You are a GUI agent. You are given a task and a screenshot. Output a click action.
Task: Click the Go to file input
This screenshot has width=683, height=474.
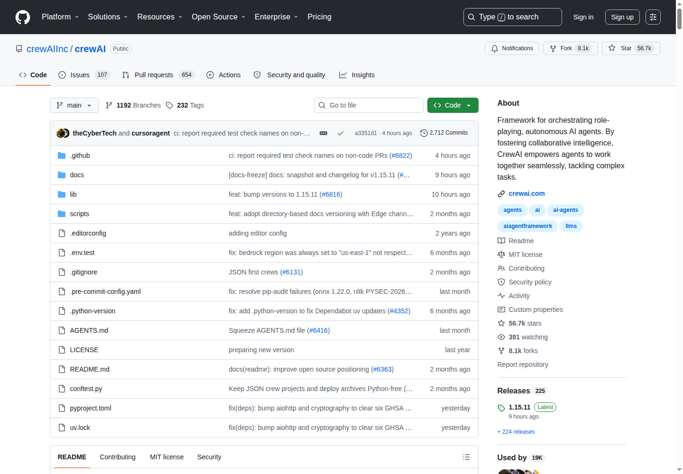point(369,105)
